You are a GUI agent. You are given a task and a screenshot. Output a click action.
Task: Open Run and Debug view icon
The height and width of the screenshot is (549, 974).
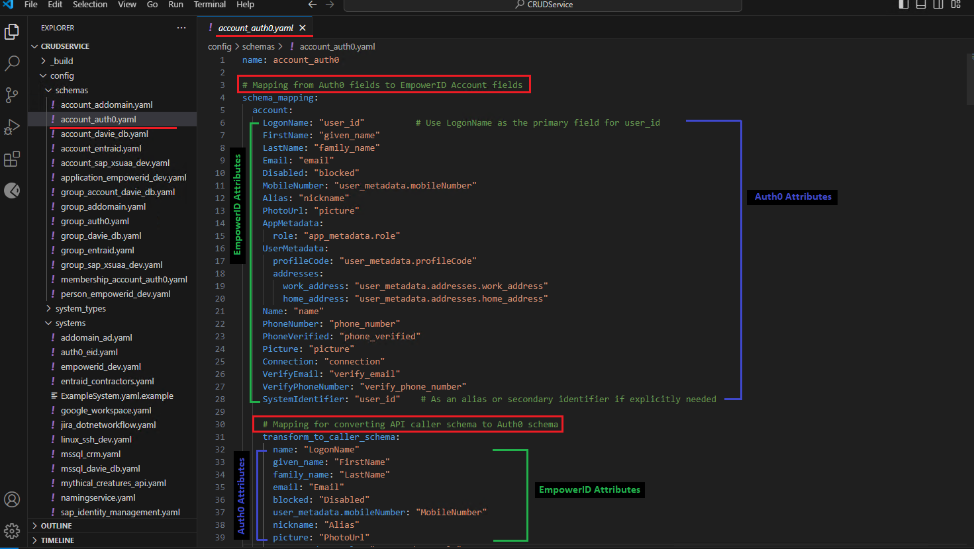tap(12, 127)
